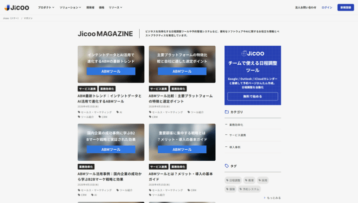The width and height of the screenshot is (358, 203).
Task: Click 業務効率化 badge under ABMツール活用事例 article
Action: (86, 167)
